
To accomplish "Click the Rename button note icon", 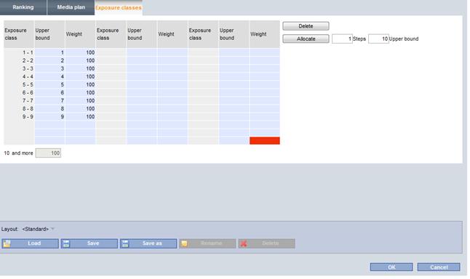I will click(x=184, y=243).
